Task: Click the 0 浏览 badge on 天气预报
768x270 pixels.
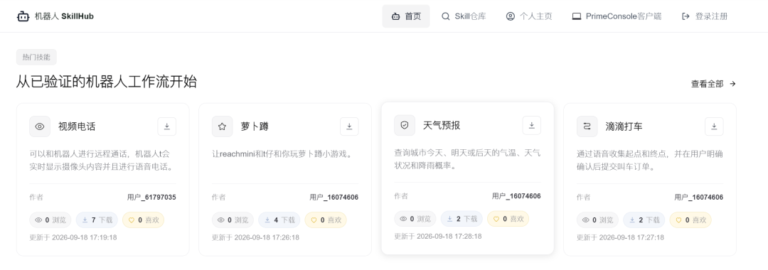Action: [415, 219]
